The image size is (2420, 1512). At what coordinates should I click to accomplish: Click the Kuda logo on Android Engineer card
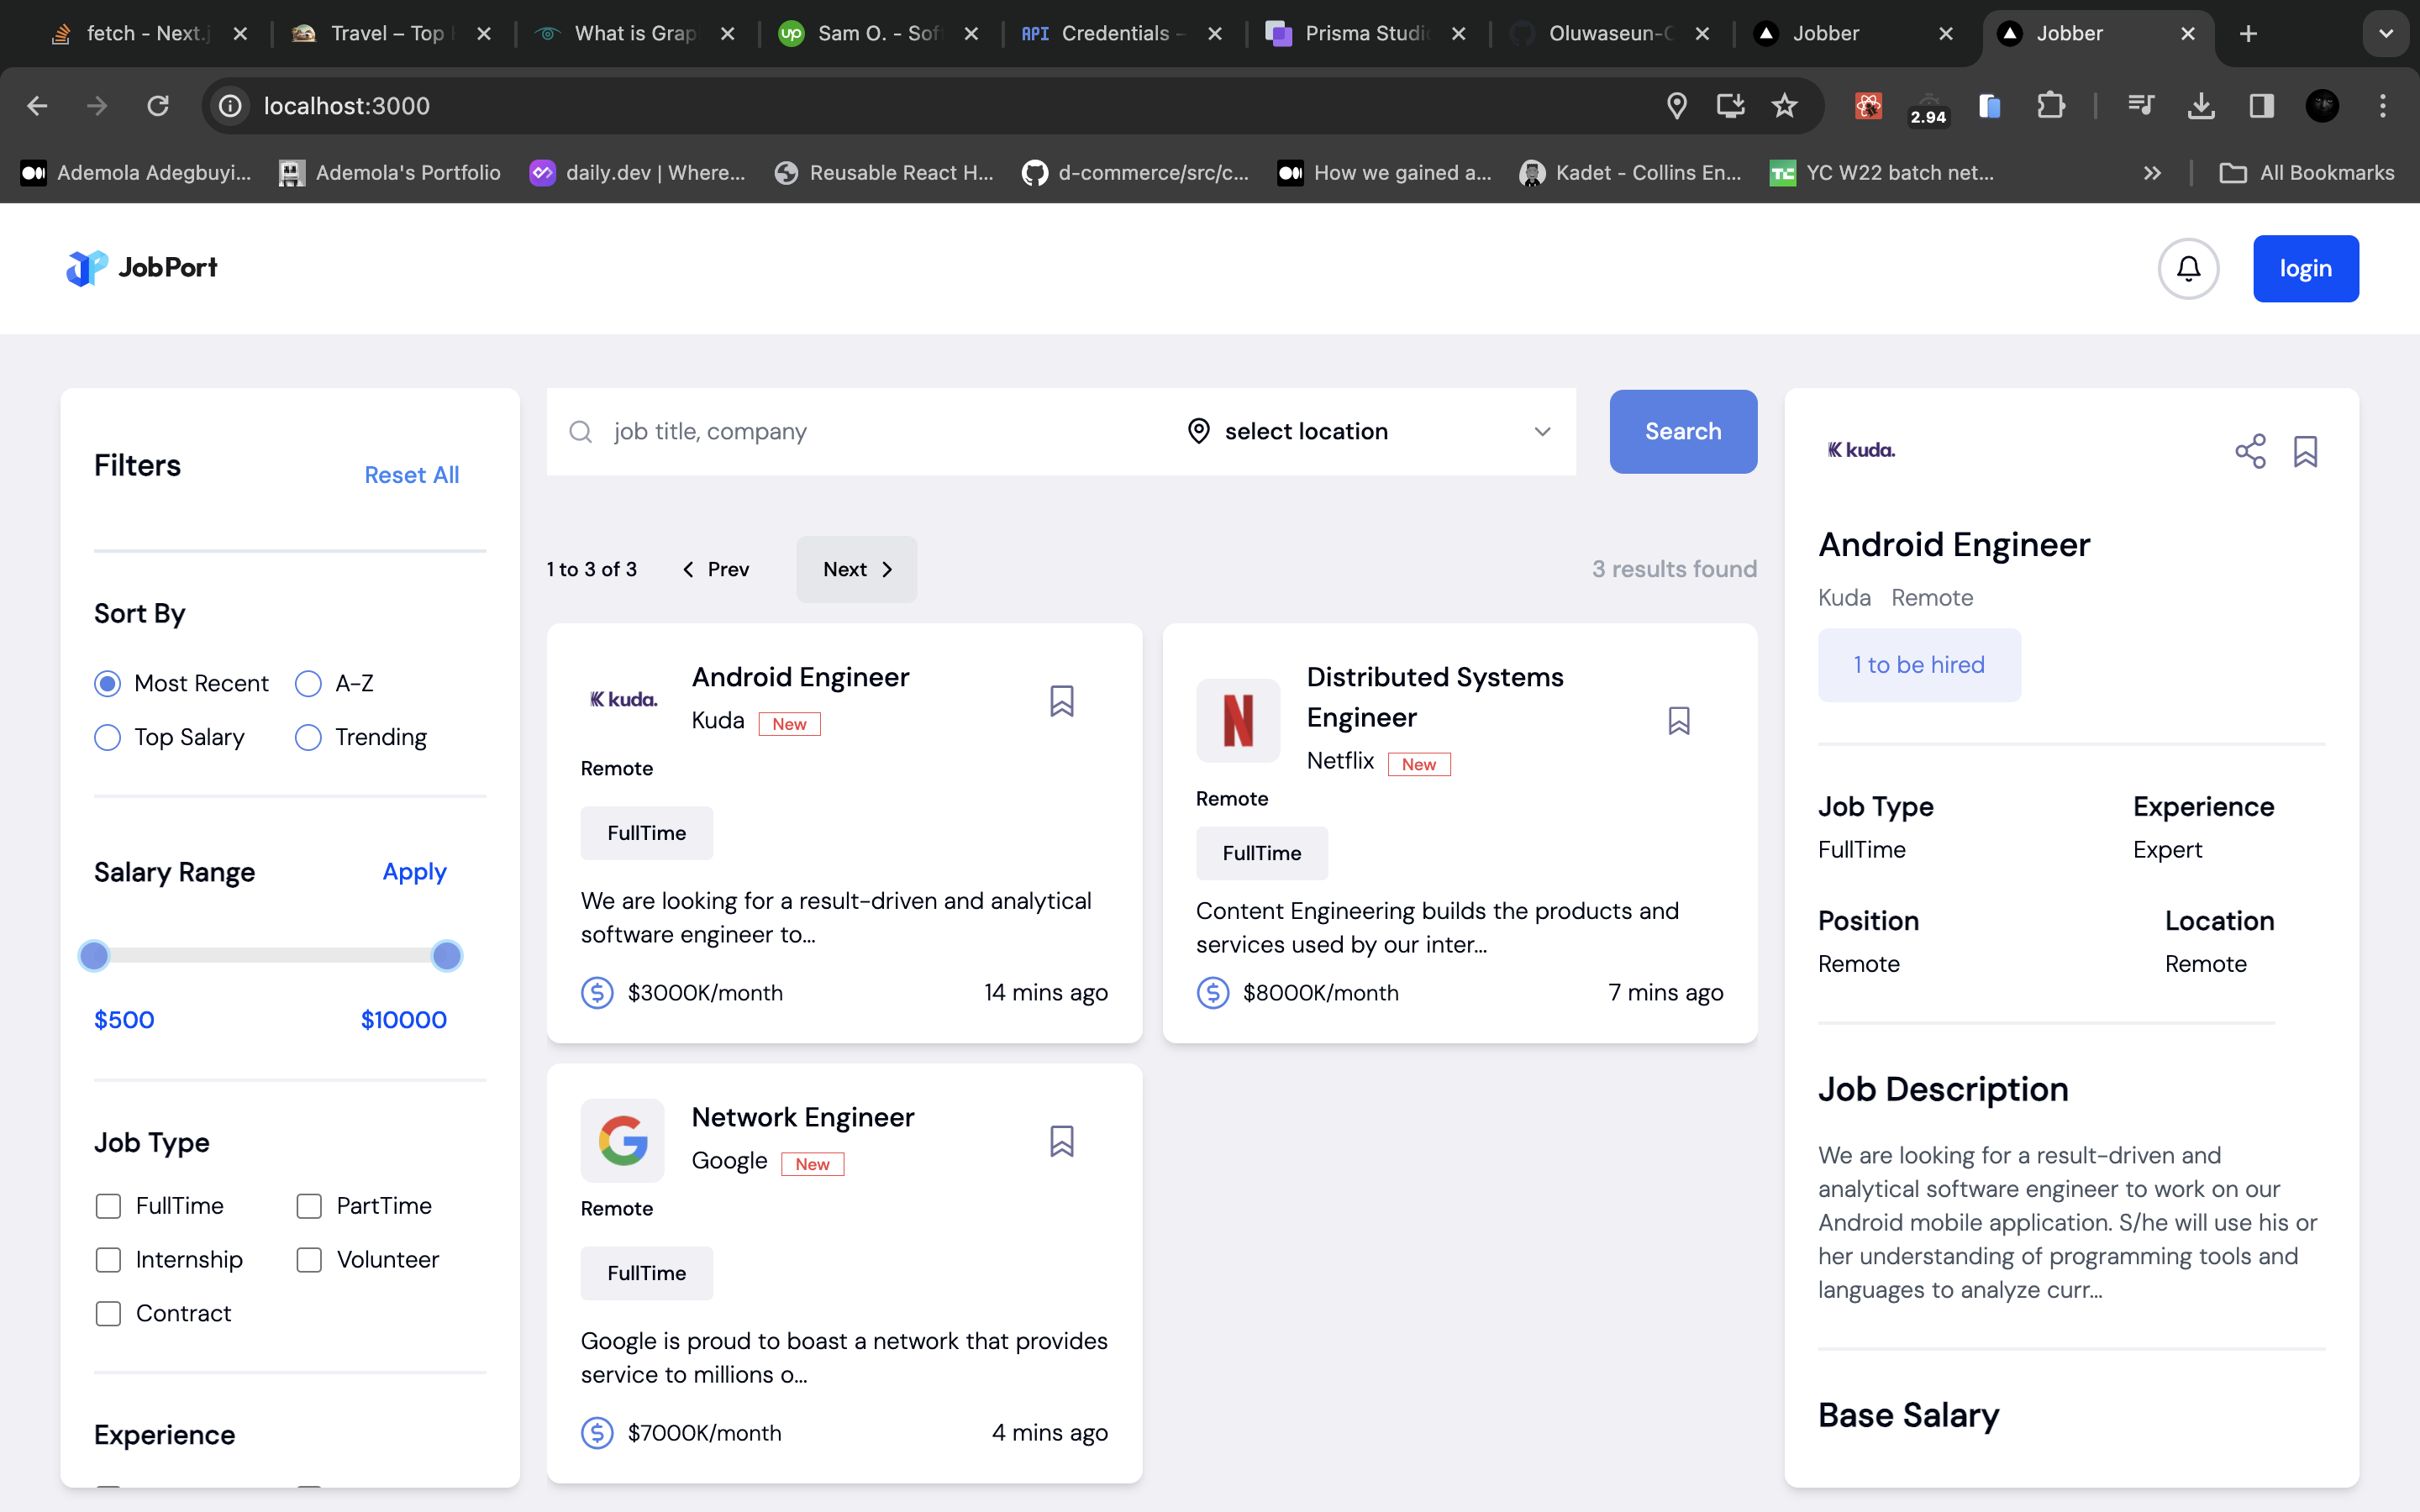click(623, 699)
